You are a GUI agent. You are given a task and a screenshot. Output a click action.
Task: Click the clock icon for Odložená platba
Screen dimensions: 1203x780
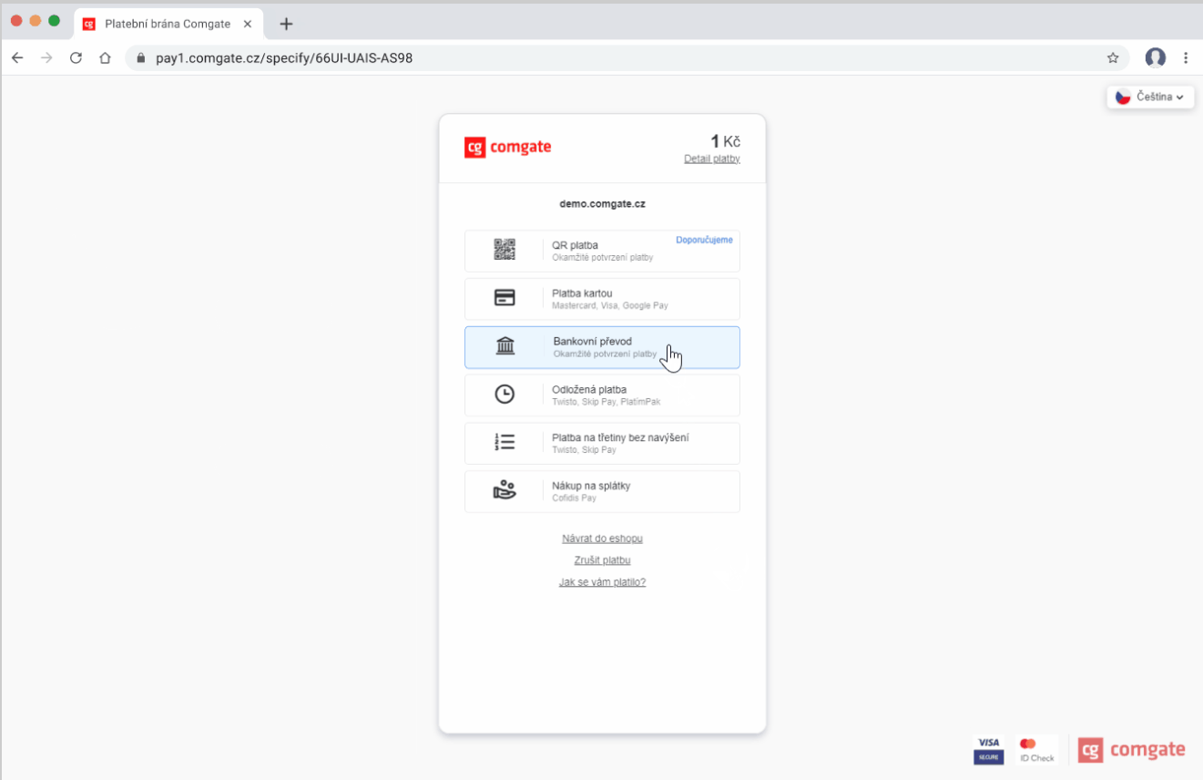pyautogui.click(x=505, y=394)
